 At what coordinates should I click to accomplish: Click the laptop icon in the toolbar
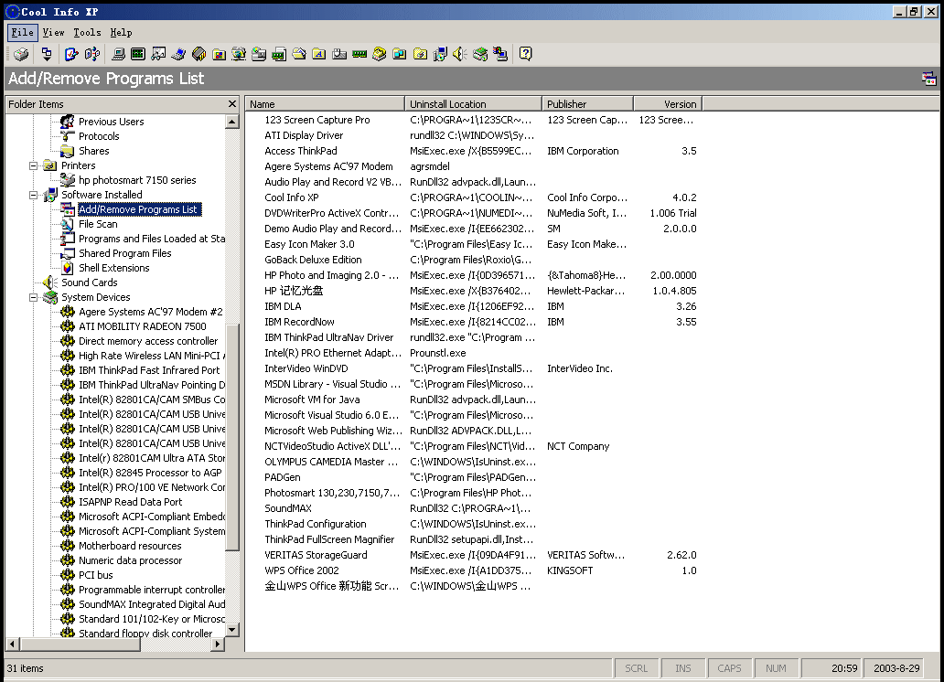[178, 54]
